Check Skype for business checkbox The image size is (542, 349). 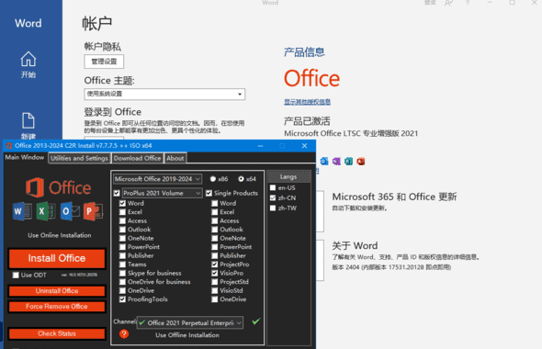click(122, 273)
